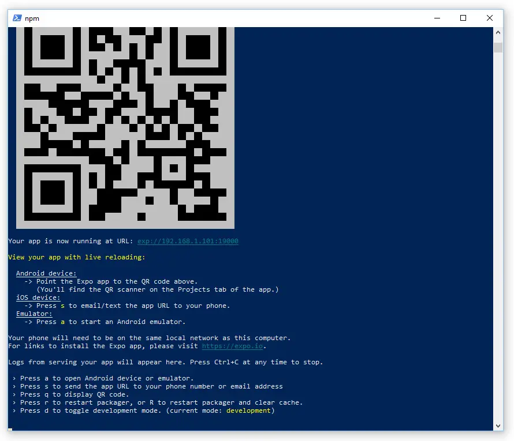514x441 pixels.
Task: Click the 'iOS device:' heading
Action: (x=38, y=297)
